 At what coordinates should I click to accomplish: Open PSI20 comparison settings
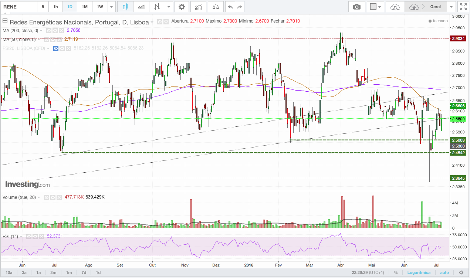coord(62,48)
